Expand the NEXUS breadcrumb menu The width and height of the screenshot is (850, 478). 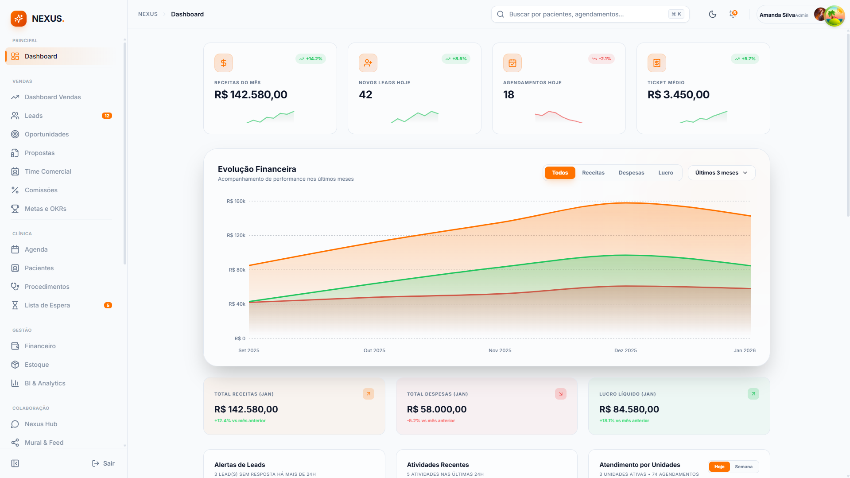click(x=148, y=14)
